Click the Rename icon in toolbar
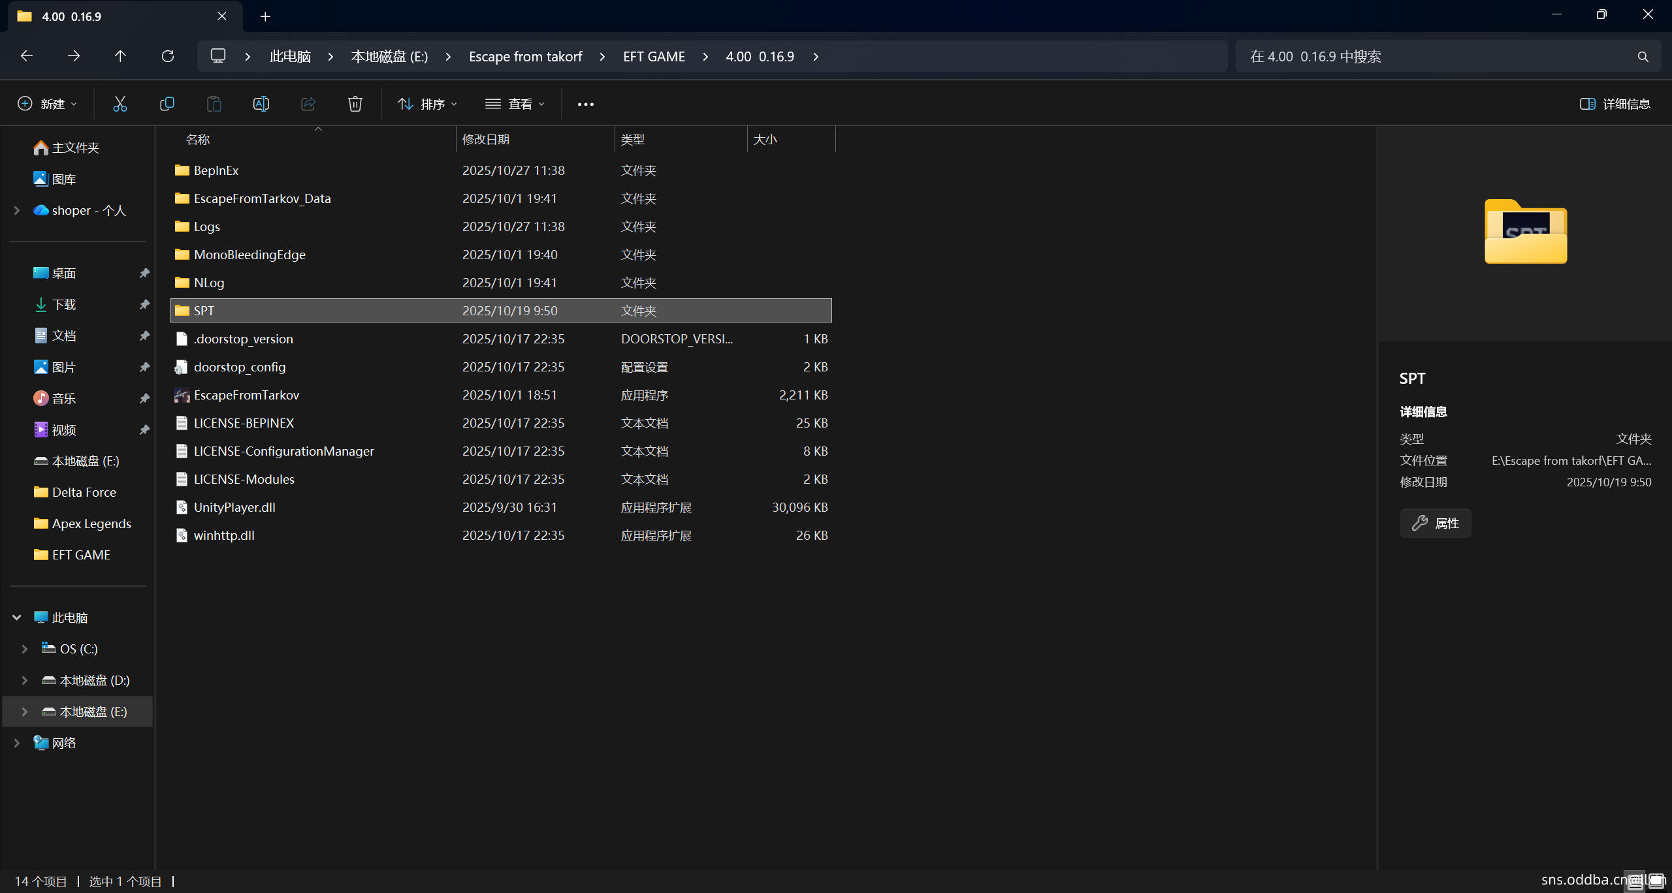 (261, 104)
